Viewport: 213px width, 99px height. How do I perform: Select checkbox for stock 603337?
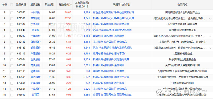point(12,24)
